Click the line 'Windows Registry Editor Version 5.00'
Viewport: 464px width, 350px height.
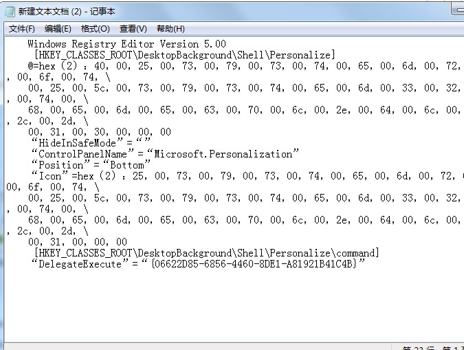pos(126,44)
